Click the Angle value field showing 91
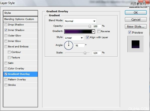The width and height of the screenshot is (150, 111). 79,45
